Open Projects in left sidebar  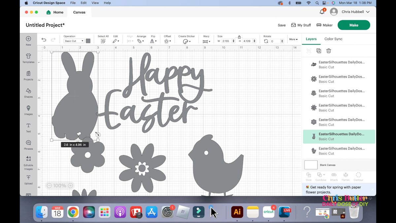click(x=28, y=76)
